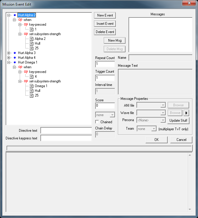Click the New Event button
This screenshot has height=218, width=198.
(105, 15)
